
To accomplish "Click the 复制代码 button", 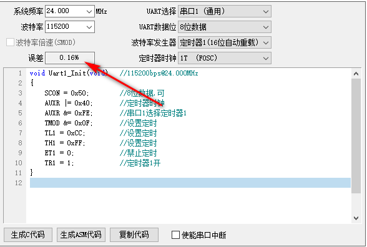I will 134,235.
